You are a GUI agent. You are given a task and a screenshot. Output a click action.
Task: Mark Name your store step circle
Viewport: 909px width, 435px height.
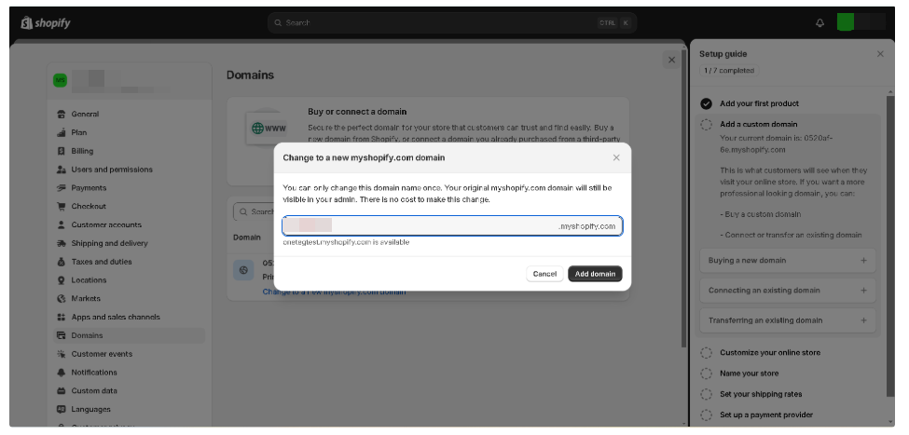coord(706,374)
